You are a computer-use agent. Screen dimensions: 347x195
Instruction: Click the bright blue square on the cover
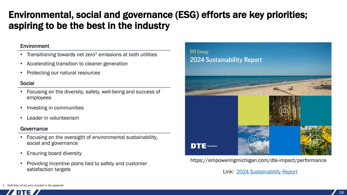click(284, 140)
